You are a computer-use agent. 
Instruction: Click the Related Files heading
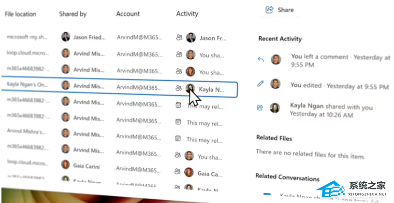point(274,138)
